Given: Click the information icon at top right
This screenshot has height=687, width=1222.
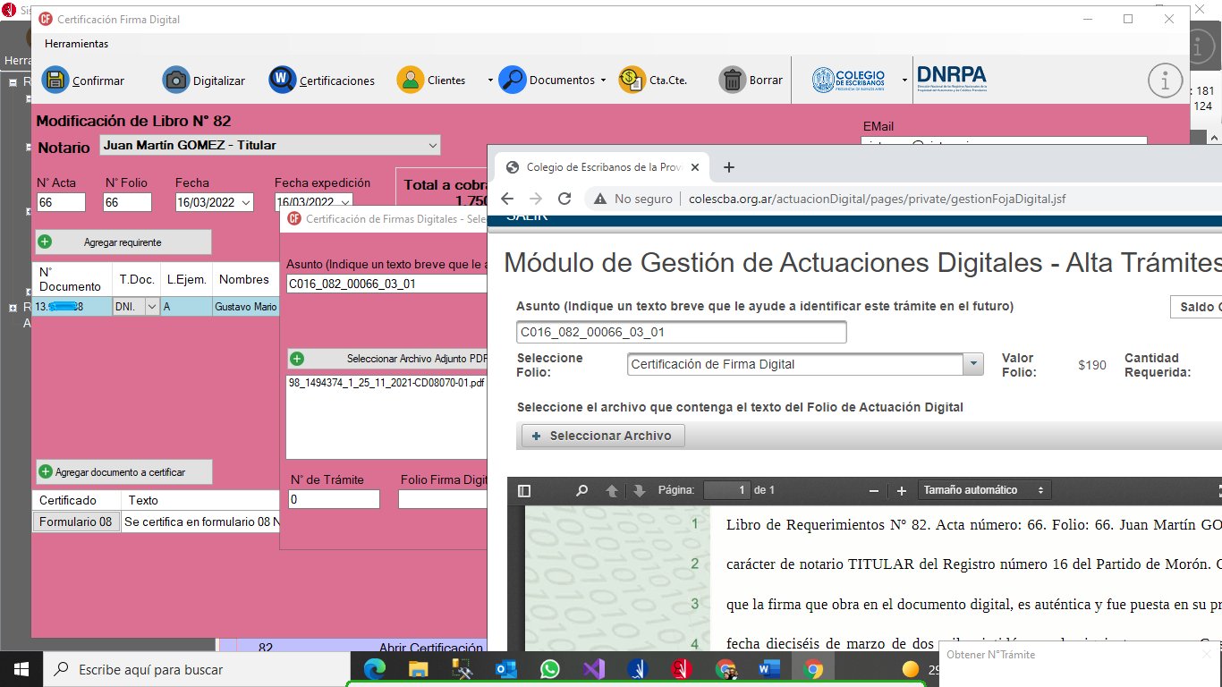Looking at the screenshot, I should (1165, 81).
